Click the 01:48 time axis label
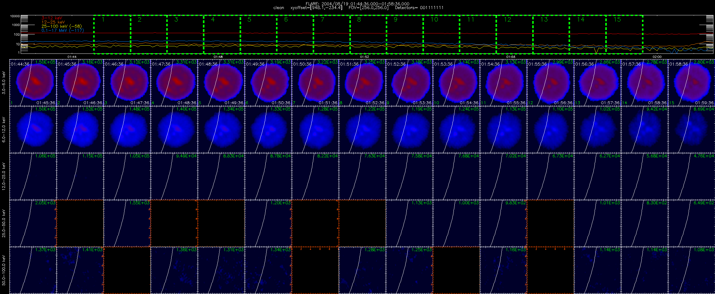 (218, 57)
